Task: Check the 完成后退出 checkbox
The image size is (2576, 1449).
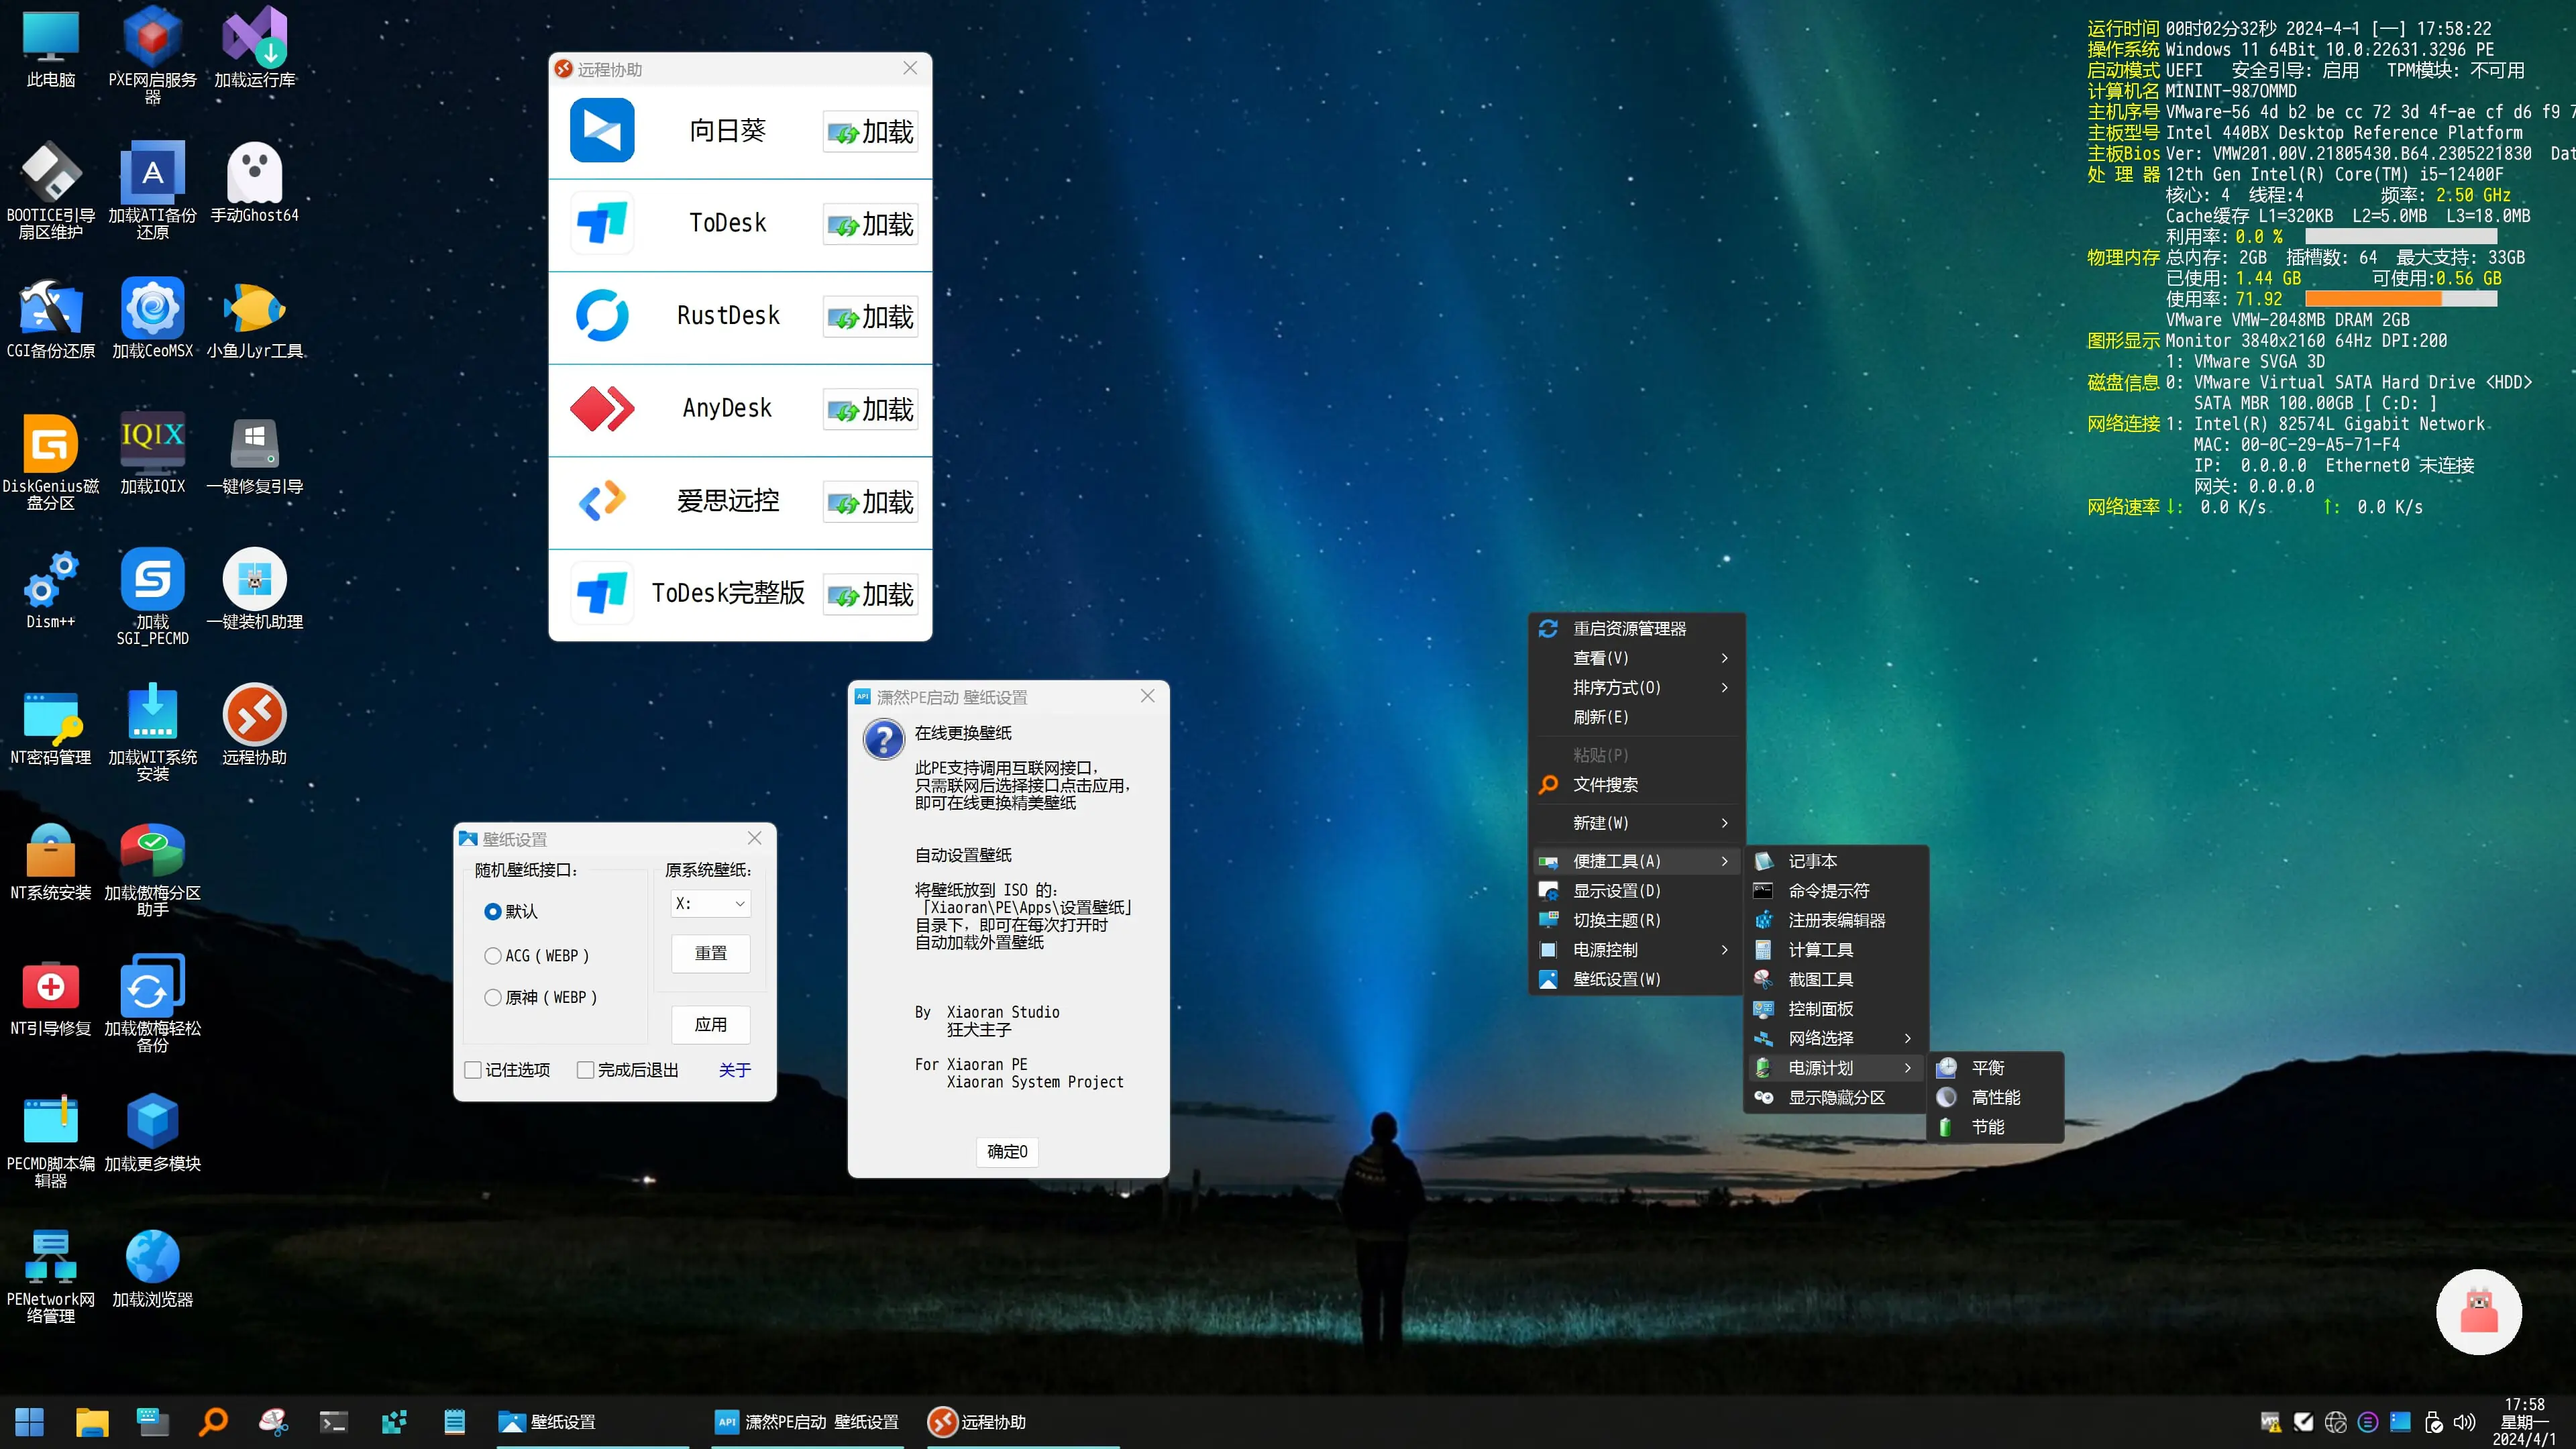Action: pos(586,1071)
